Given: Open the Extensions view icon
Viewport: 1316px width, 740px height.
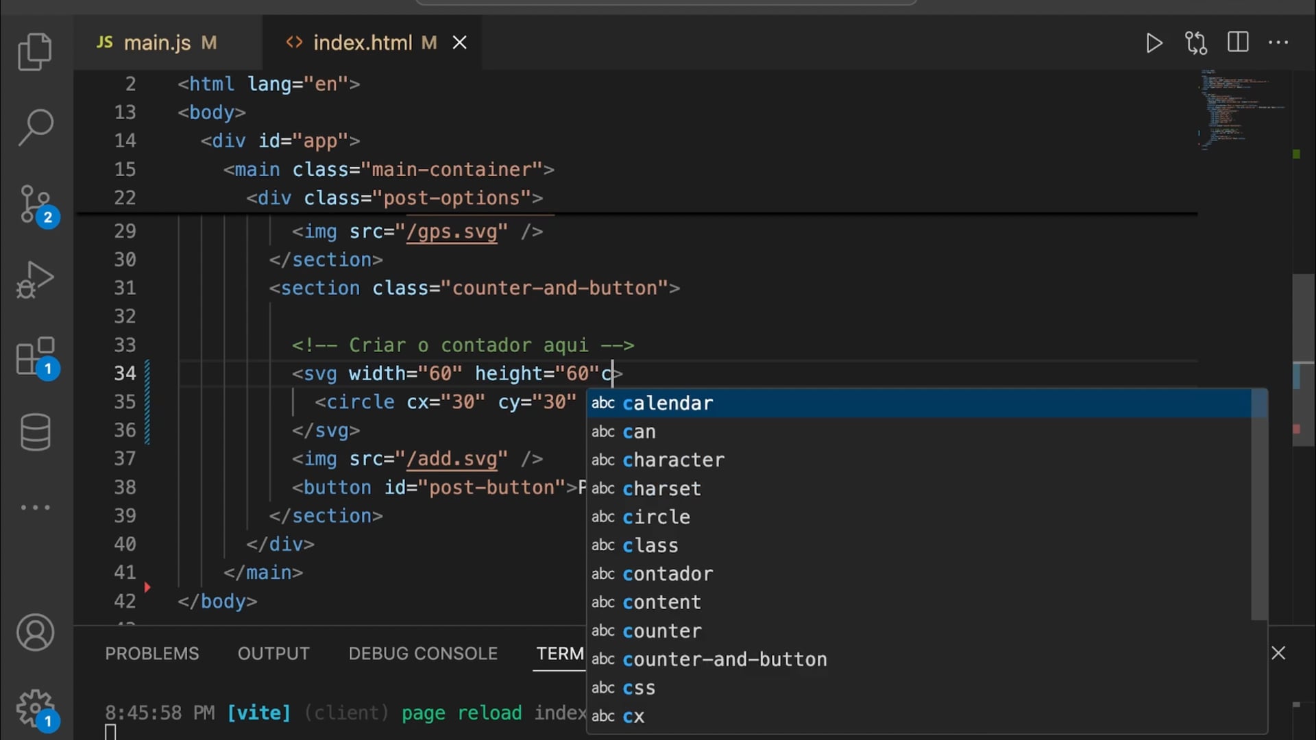Looking at the screenshot, I should coord(35,356).
